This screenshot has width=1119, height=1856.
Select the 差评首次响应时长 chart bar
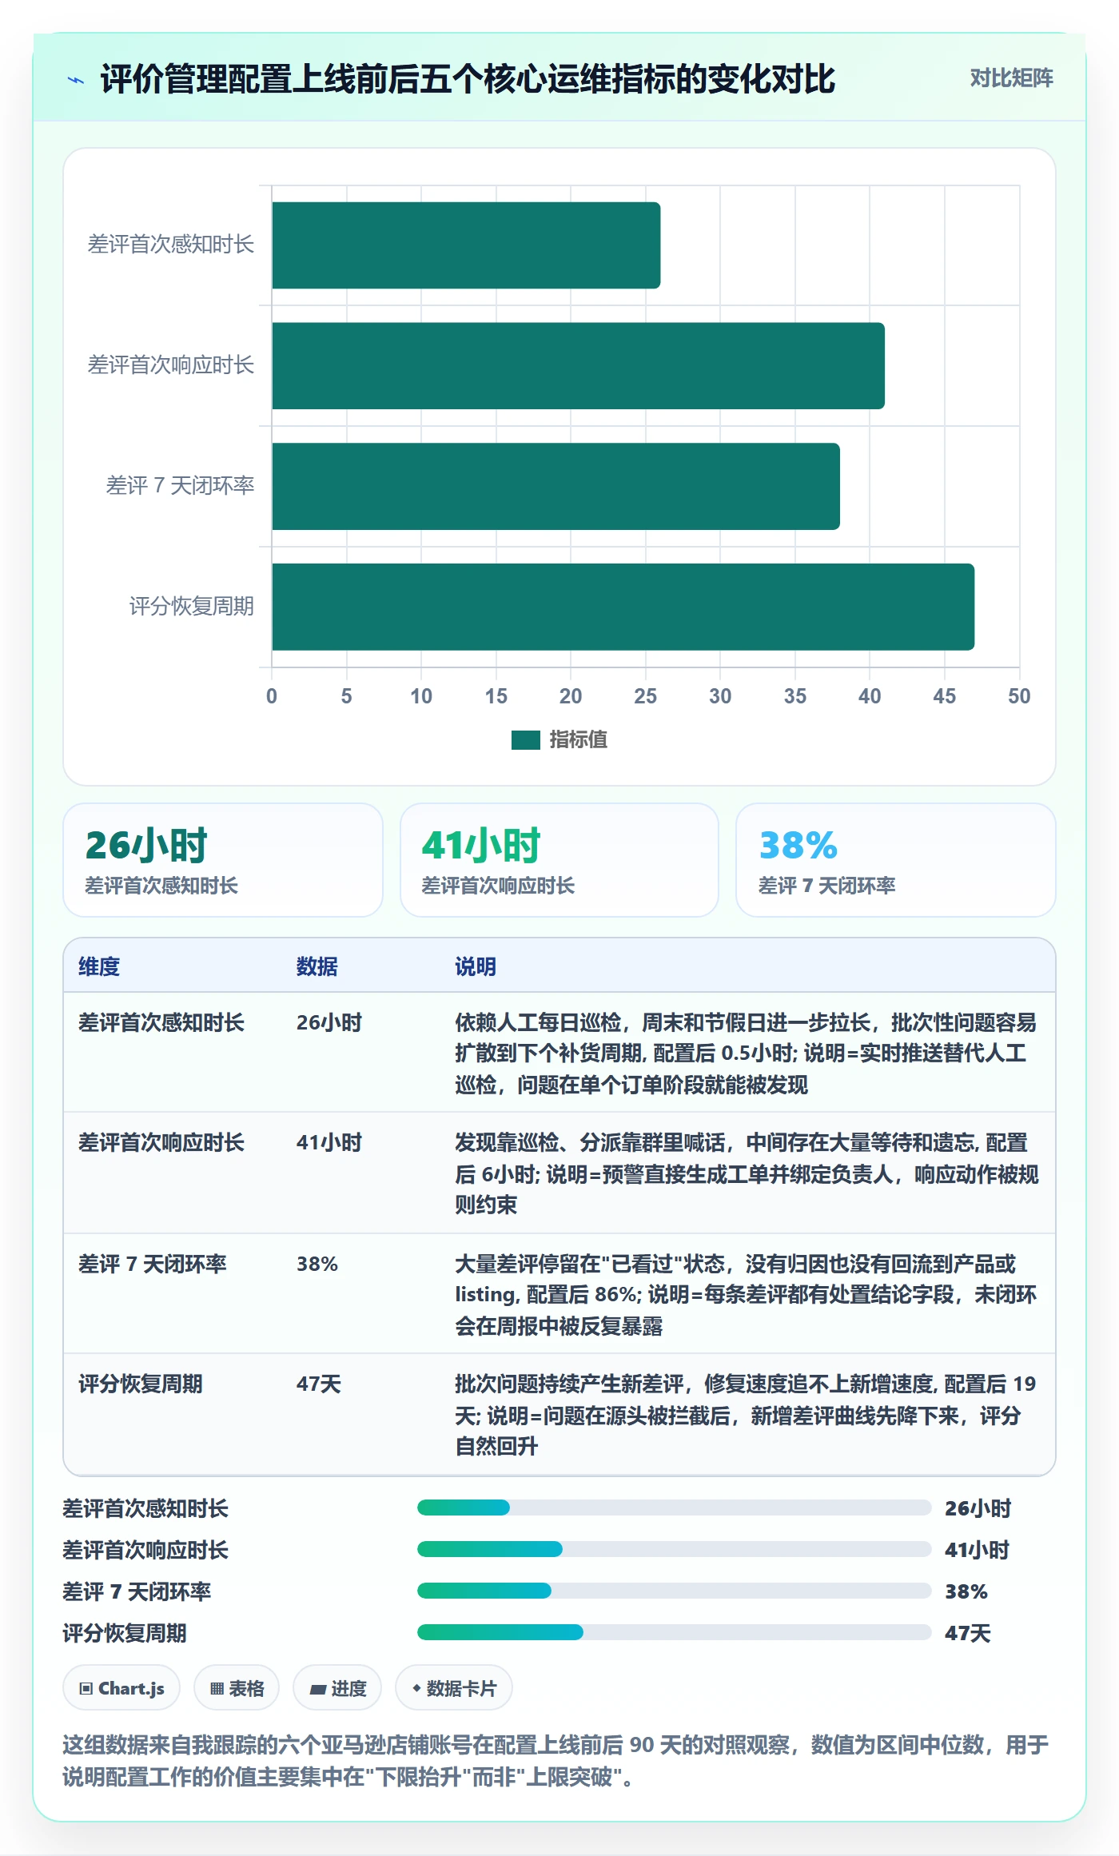[x=578, y=366]
